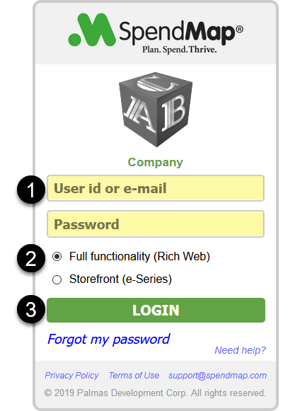This screenshot has height=411, width=295.
Task: Select the Storefront (e-Series) radio button
Action: 57,279
